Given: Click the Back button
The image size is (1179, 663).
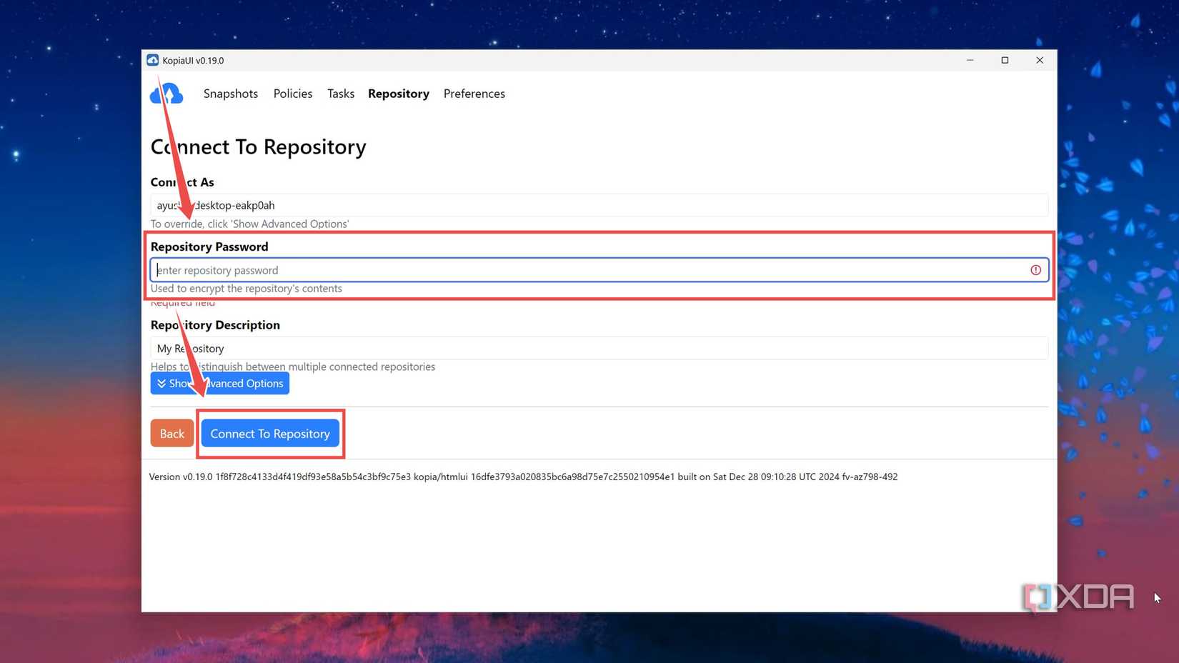Looking at the screenshot, I should pos(171,434).
